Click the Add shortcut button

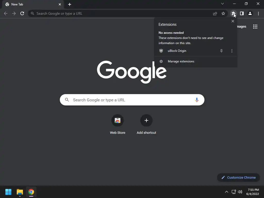[x=146, y=124]
